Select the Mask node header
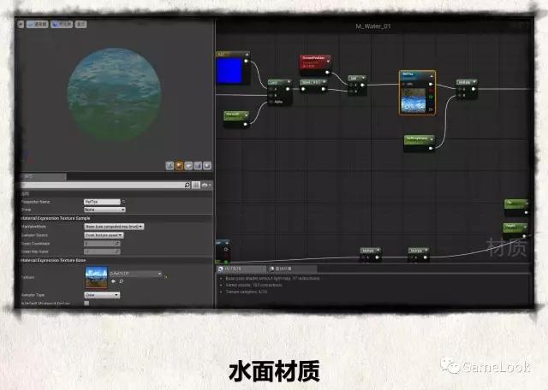This screenshot has width=548, height=390. [313, 82]
